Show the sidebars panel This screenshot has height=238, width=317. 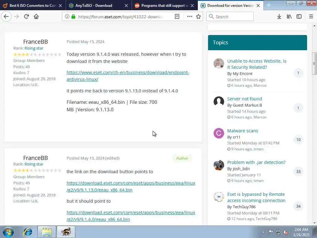(299, 17)
